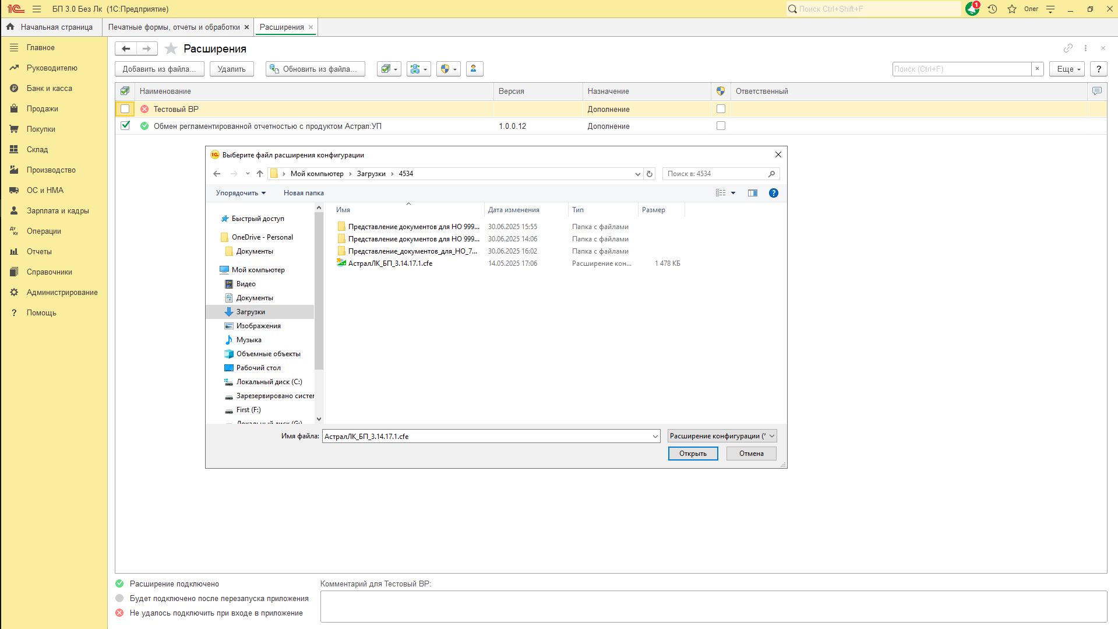Click Новая папка in the file dialog

(304, 193)
